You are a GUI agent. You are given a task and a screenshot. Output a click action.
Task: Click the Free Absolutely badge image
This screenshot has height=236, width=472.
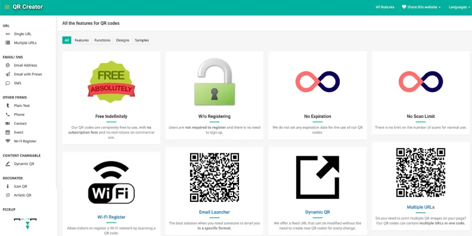(111, 81)
